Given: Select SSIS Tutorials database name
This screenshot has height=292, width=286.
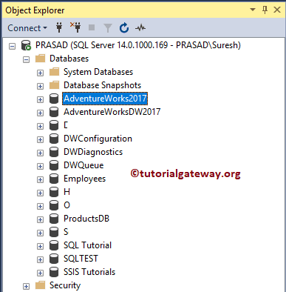Looking at the screenshot, I should pyautogui.click(x=89, y=272).
